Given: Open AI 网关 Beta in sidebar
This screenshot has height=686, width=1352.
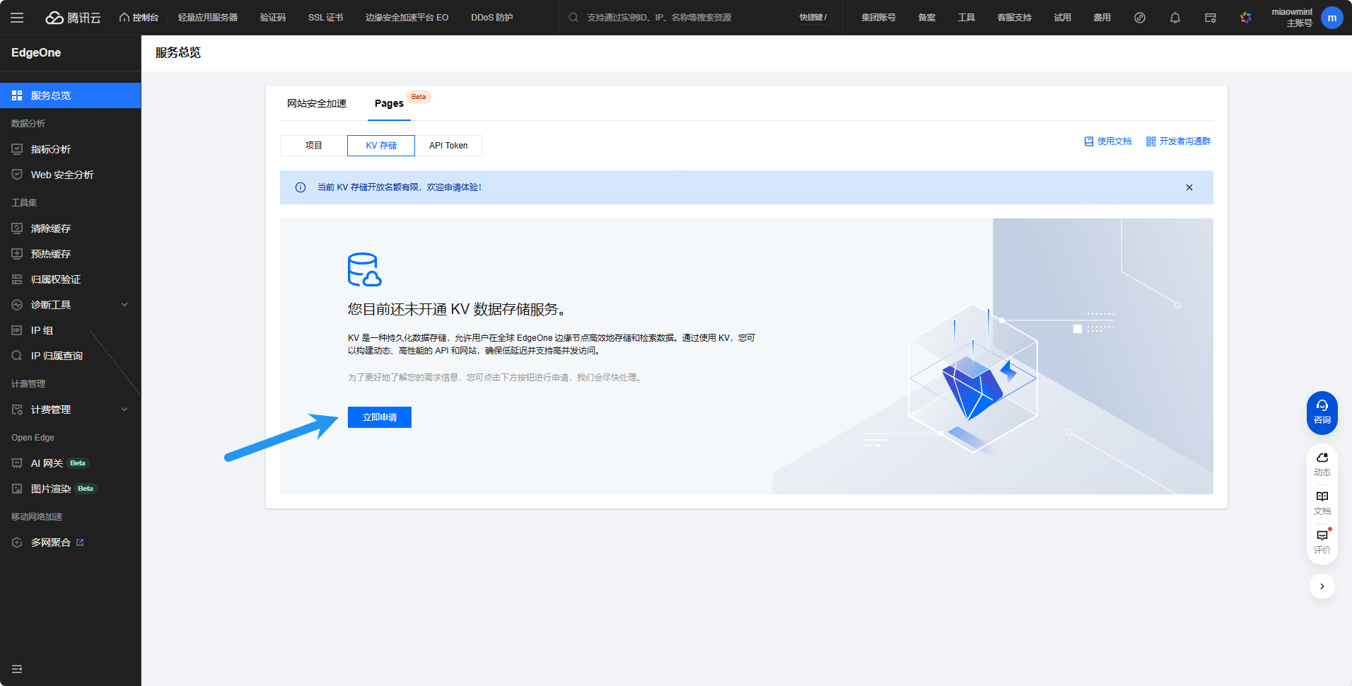Looking at the screenshot, I should coord(47,463).
